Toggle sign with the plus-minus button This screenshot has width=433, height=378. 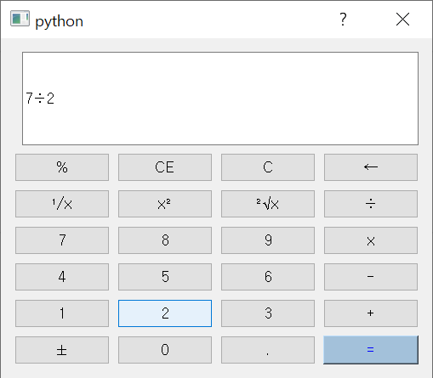tap(62, 350)
